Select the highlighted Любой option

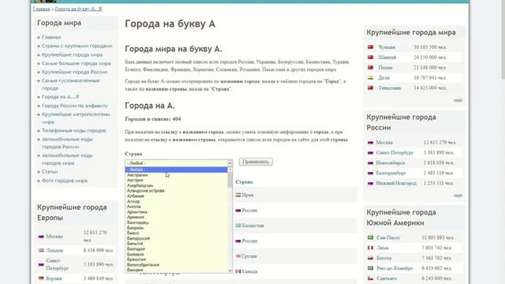coord(176,170)
